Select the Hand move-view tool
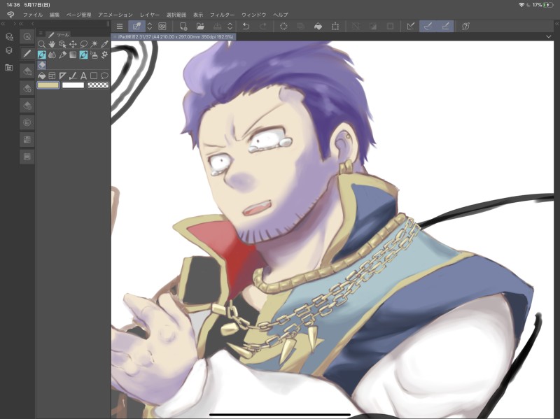This screenshot has height=419, width=560. pyautogui.click(x=52, y=44)
